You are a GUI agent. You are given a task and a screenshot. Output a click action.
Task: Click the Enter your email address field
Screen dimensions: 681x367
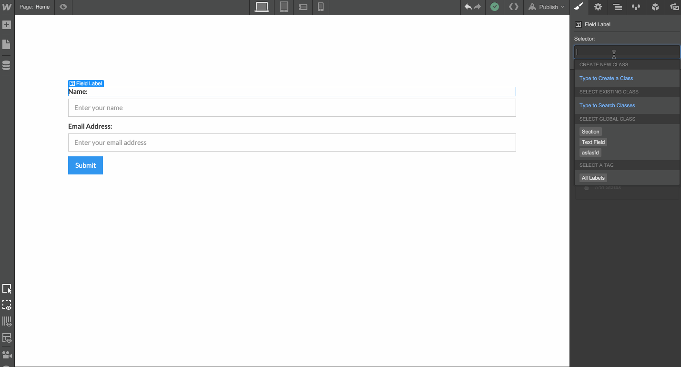(x=292, y=143)
